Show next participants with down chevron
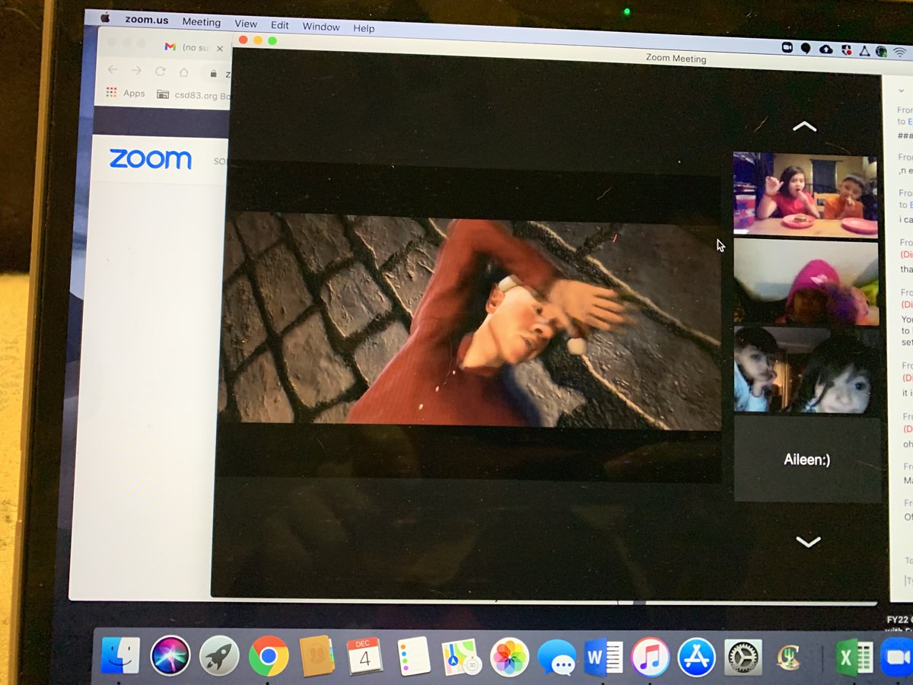This screenshot has width=913, height=685. point(807,542)
